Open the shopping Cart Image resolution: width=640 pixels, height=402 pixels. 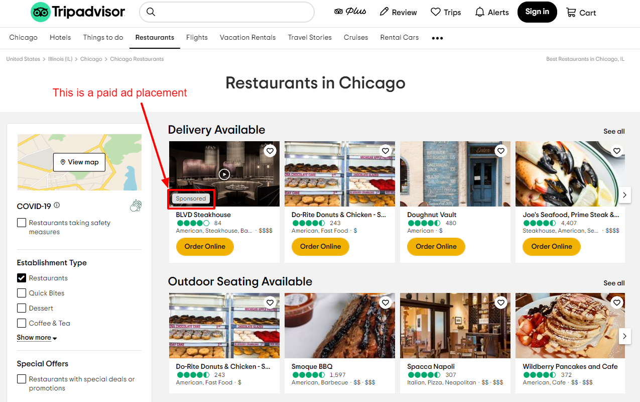point(581,12)
